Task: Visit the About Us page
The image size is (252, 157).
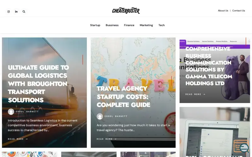Action: pos(223,11)
